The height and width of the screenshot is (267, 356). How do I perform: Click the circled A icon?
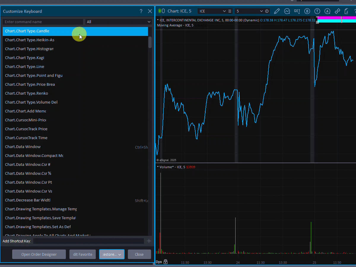327,11
